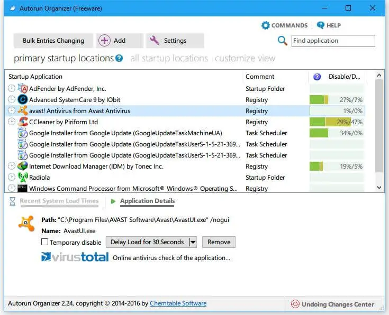Open the Chemtable Software link
This screenshot has height=315, width=389.
178,303
